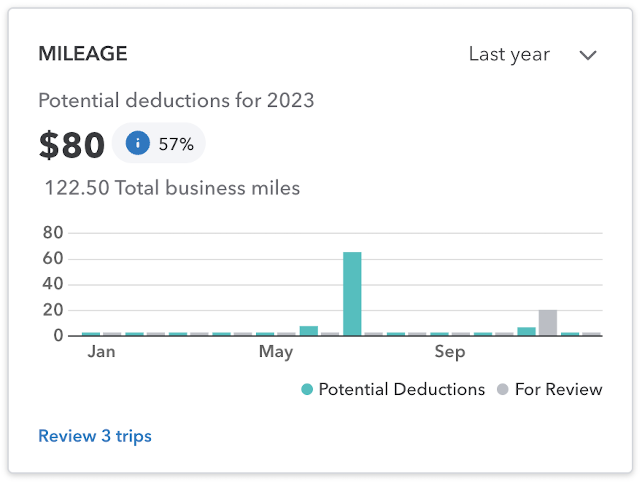Viewport: 642px width, 484px height.
Task: Toggle the For Review legend item
Action: [x=550, y=389]
